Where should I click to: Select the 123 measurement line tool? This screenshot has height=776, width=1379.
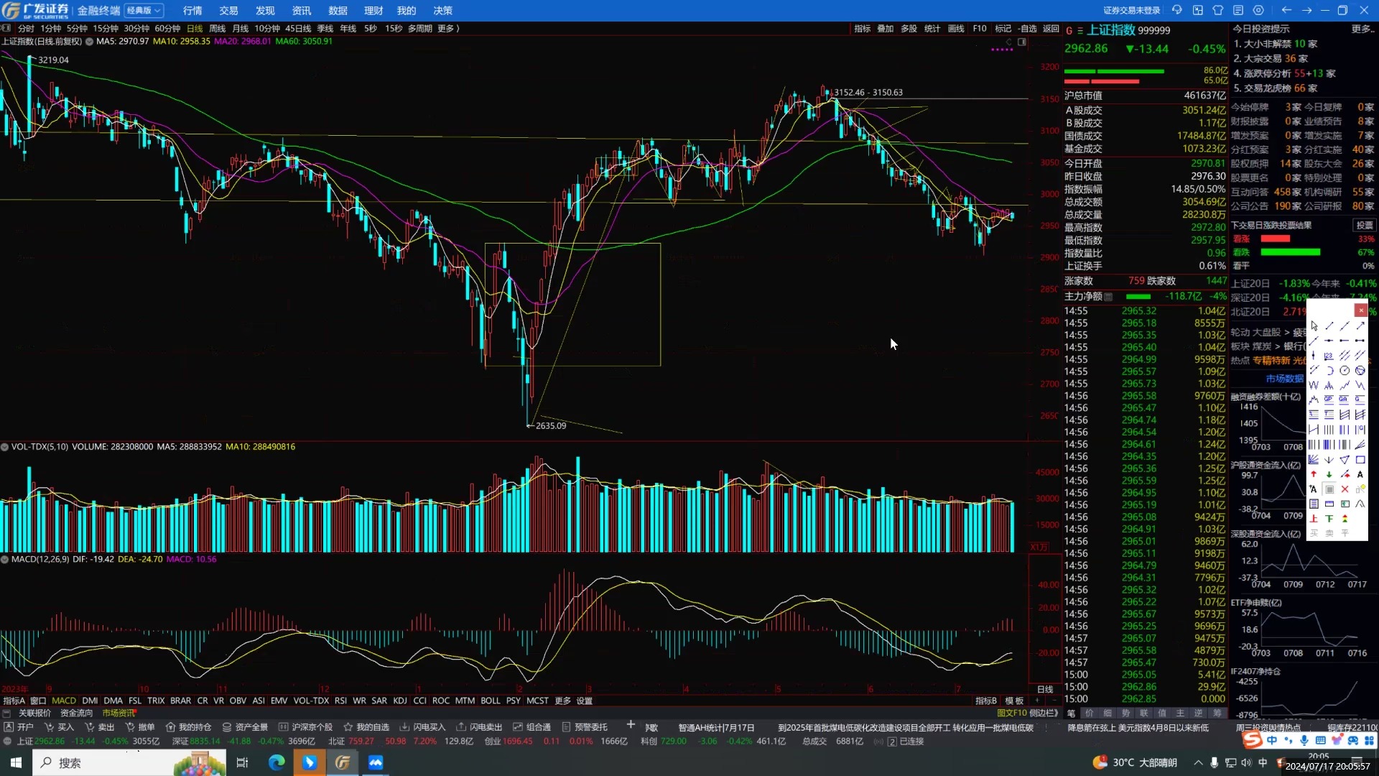1329,356
